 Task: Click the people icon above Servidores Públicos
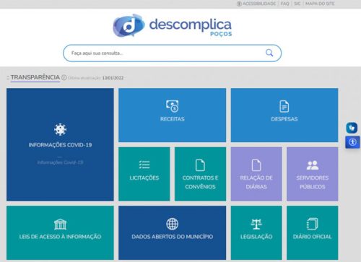313,165
